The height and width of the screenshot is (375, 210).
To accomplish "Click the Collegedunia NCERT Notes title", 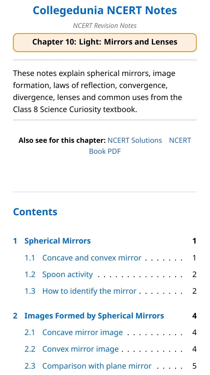I will click(105, 10).
